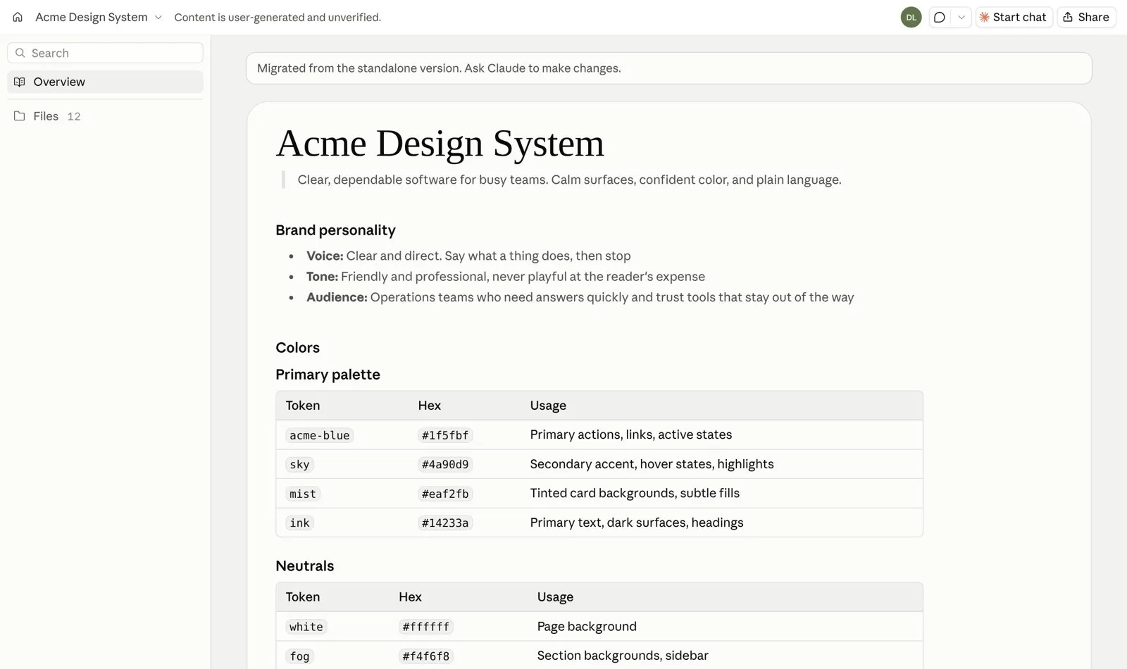Click 'Primary text, dark surfaces, headings' usage
1127x669 pixels.
(x=636, y=523)
